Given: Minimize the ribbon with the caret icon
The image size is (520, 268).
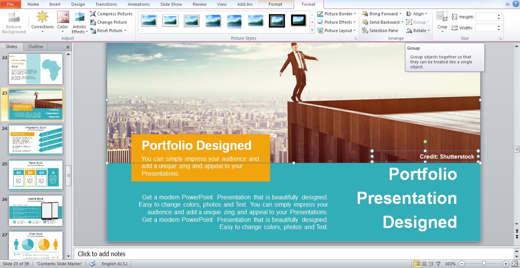Looking at the screenshot, I should [508, 4].
